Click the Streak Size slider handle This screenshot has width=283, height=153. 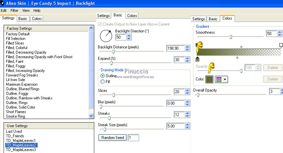point(105,129)
